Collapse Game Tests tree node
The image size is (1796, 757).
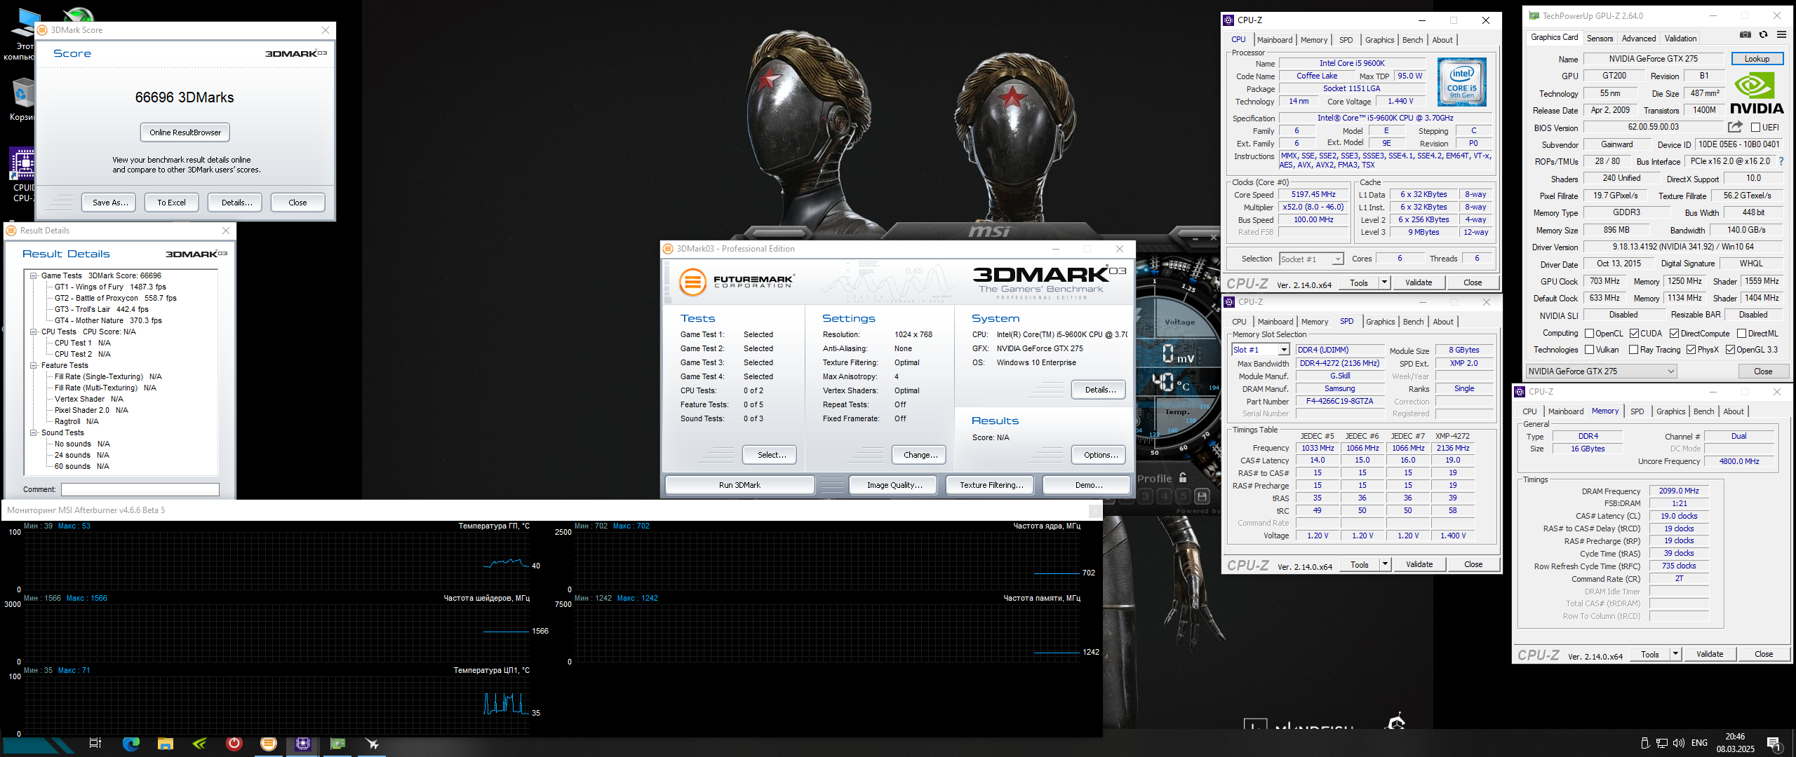tap(33, 275)
